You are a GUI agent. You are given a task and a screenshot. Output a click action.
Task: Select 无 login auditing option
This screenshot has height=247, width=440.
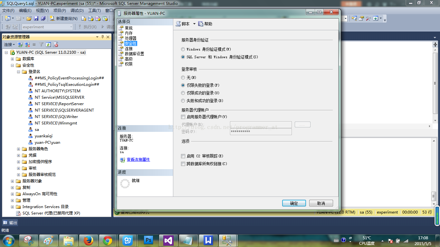click(183, 78)
